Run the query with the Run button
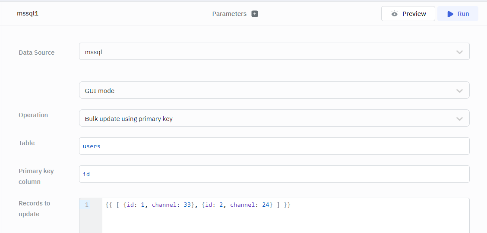This screenshot has height=233, width=487. [x=458, y=14]
